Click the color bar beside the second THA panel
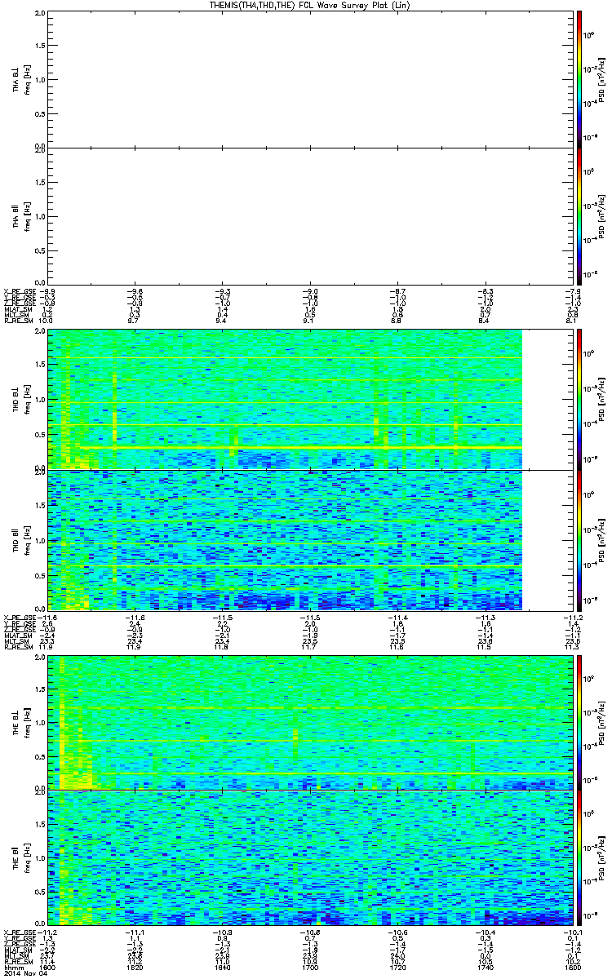 [x=579, y=216]
